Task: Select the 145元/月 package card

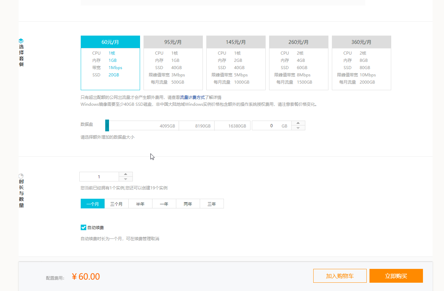Action: point(236,62)
